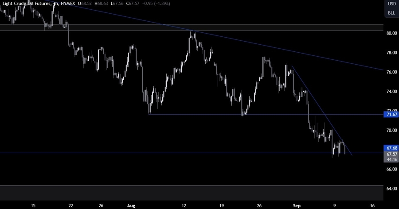Click the 70.00 price axis label
Image resolution: width=399 pixels, height=209 pixels.
391,131
